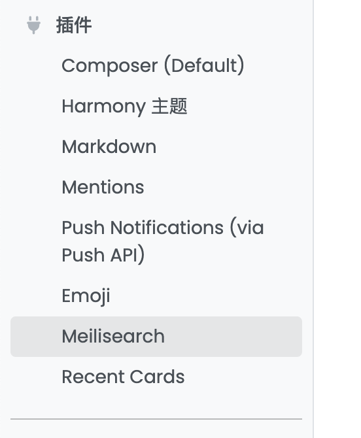Click the plug icon beside 插件
361x438 pixels.
(x=33, y=25)
